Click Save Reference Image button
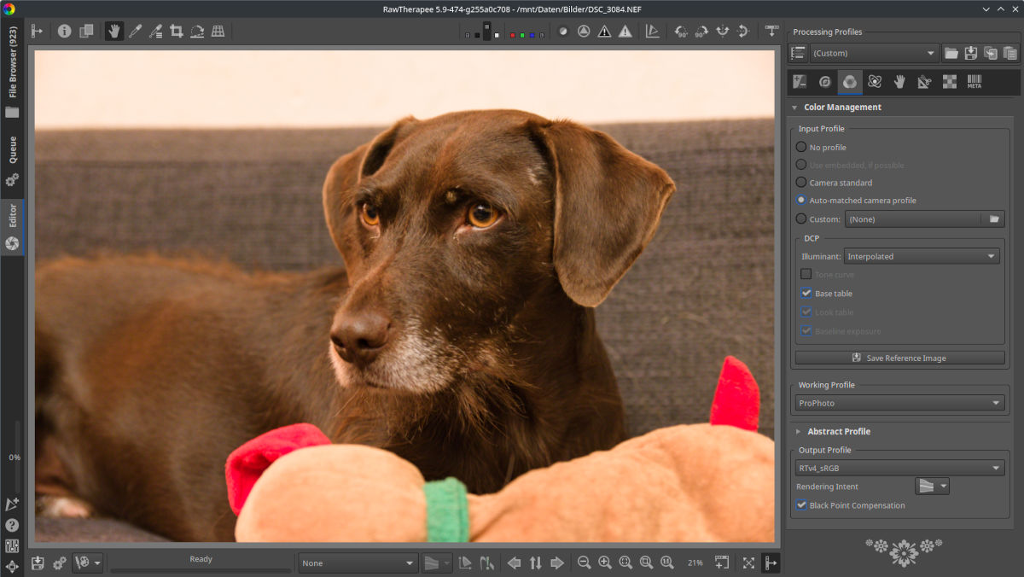The width and height of the screenshot is (1024, 577). (x=899, y=358)
